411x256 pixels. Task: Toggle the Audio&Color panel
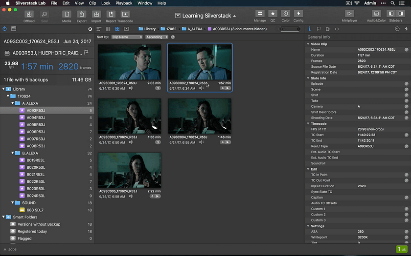point(376,14)
